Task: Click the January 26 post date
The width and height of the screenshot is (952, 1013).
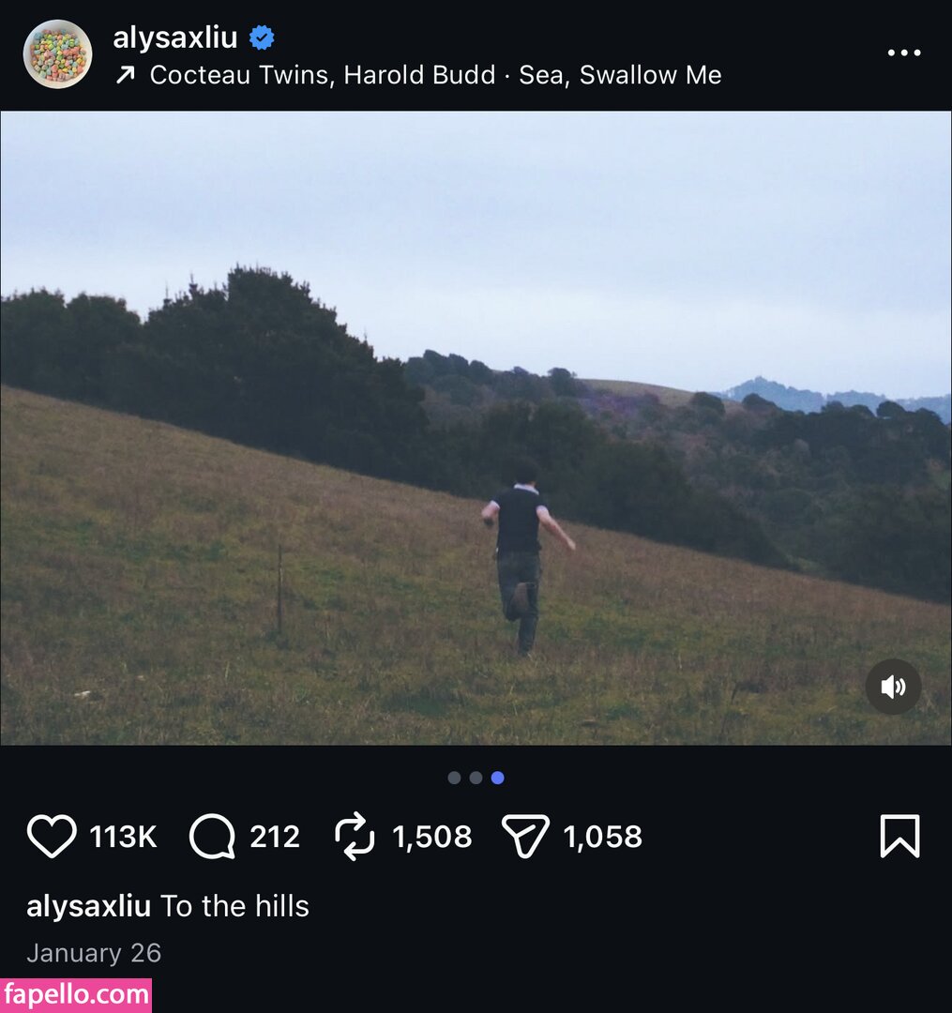Action: (94, 953)
